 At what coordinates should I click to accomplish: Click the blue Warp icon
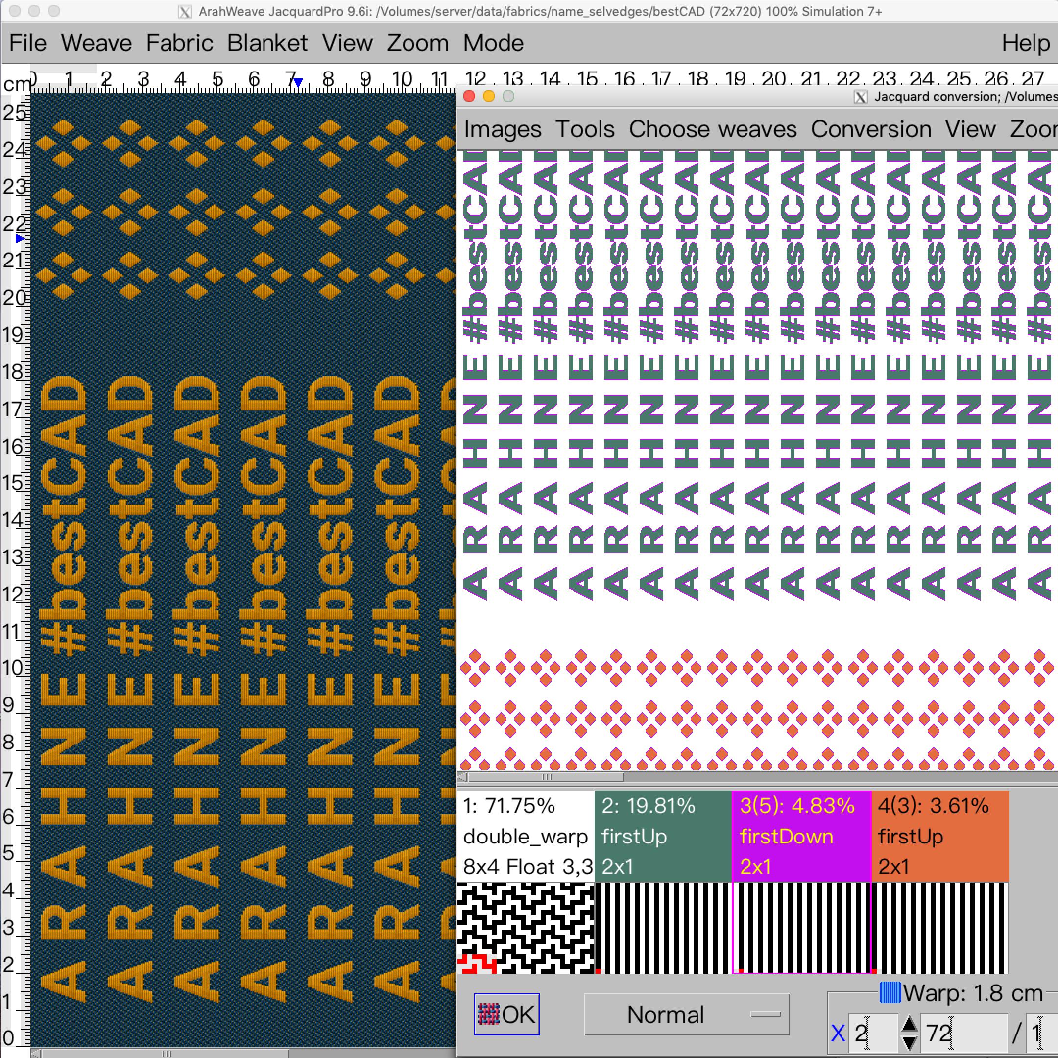890,992
